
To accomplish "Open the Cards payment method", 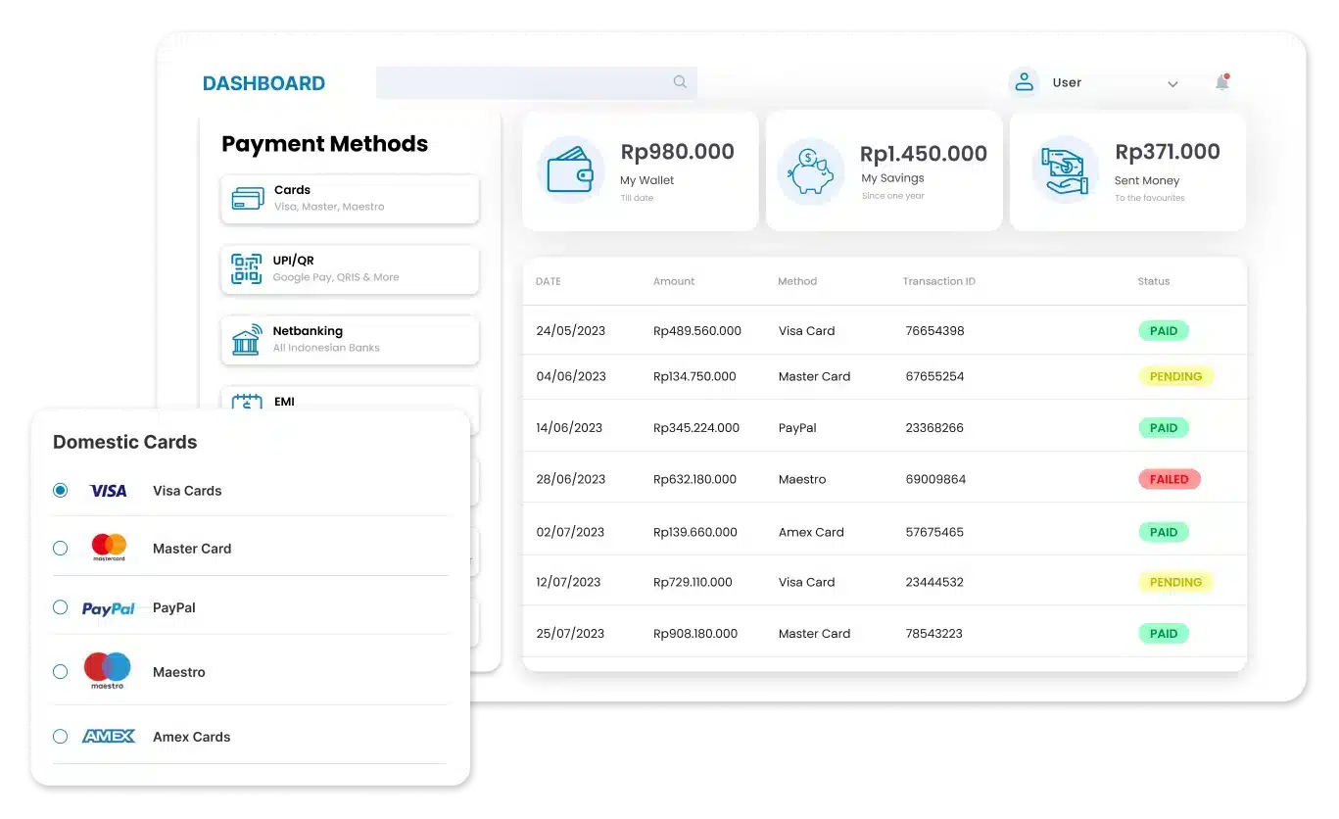I will [350, 199].
